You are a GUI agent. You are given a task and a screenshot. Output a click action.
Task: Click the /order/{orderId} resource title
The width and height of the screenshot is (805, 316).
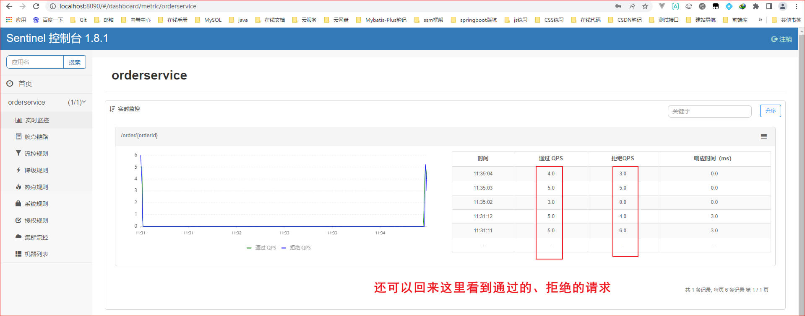pos(139,135)
